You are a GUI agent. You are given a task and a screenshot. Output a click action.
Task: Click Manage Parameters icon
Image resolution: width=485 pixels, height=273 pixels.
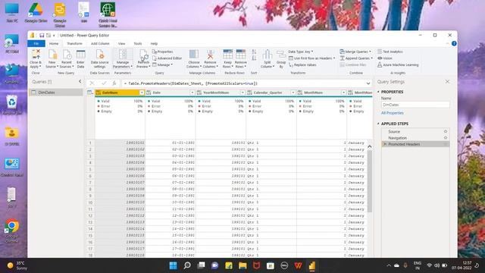coord(123,55)
